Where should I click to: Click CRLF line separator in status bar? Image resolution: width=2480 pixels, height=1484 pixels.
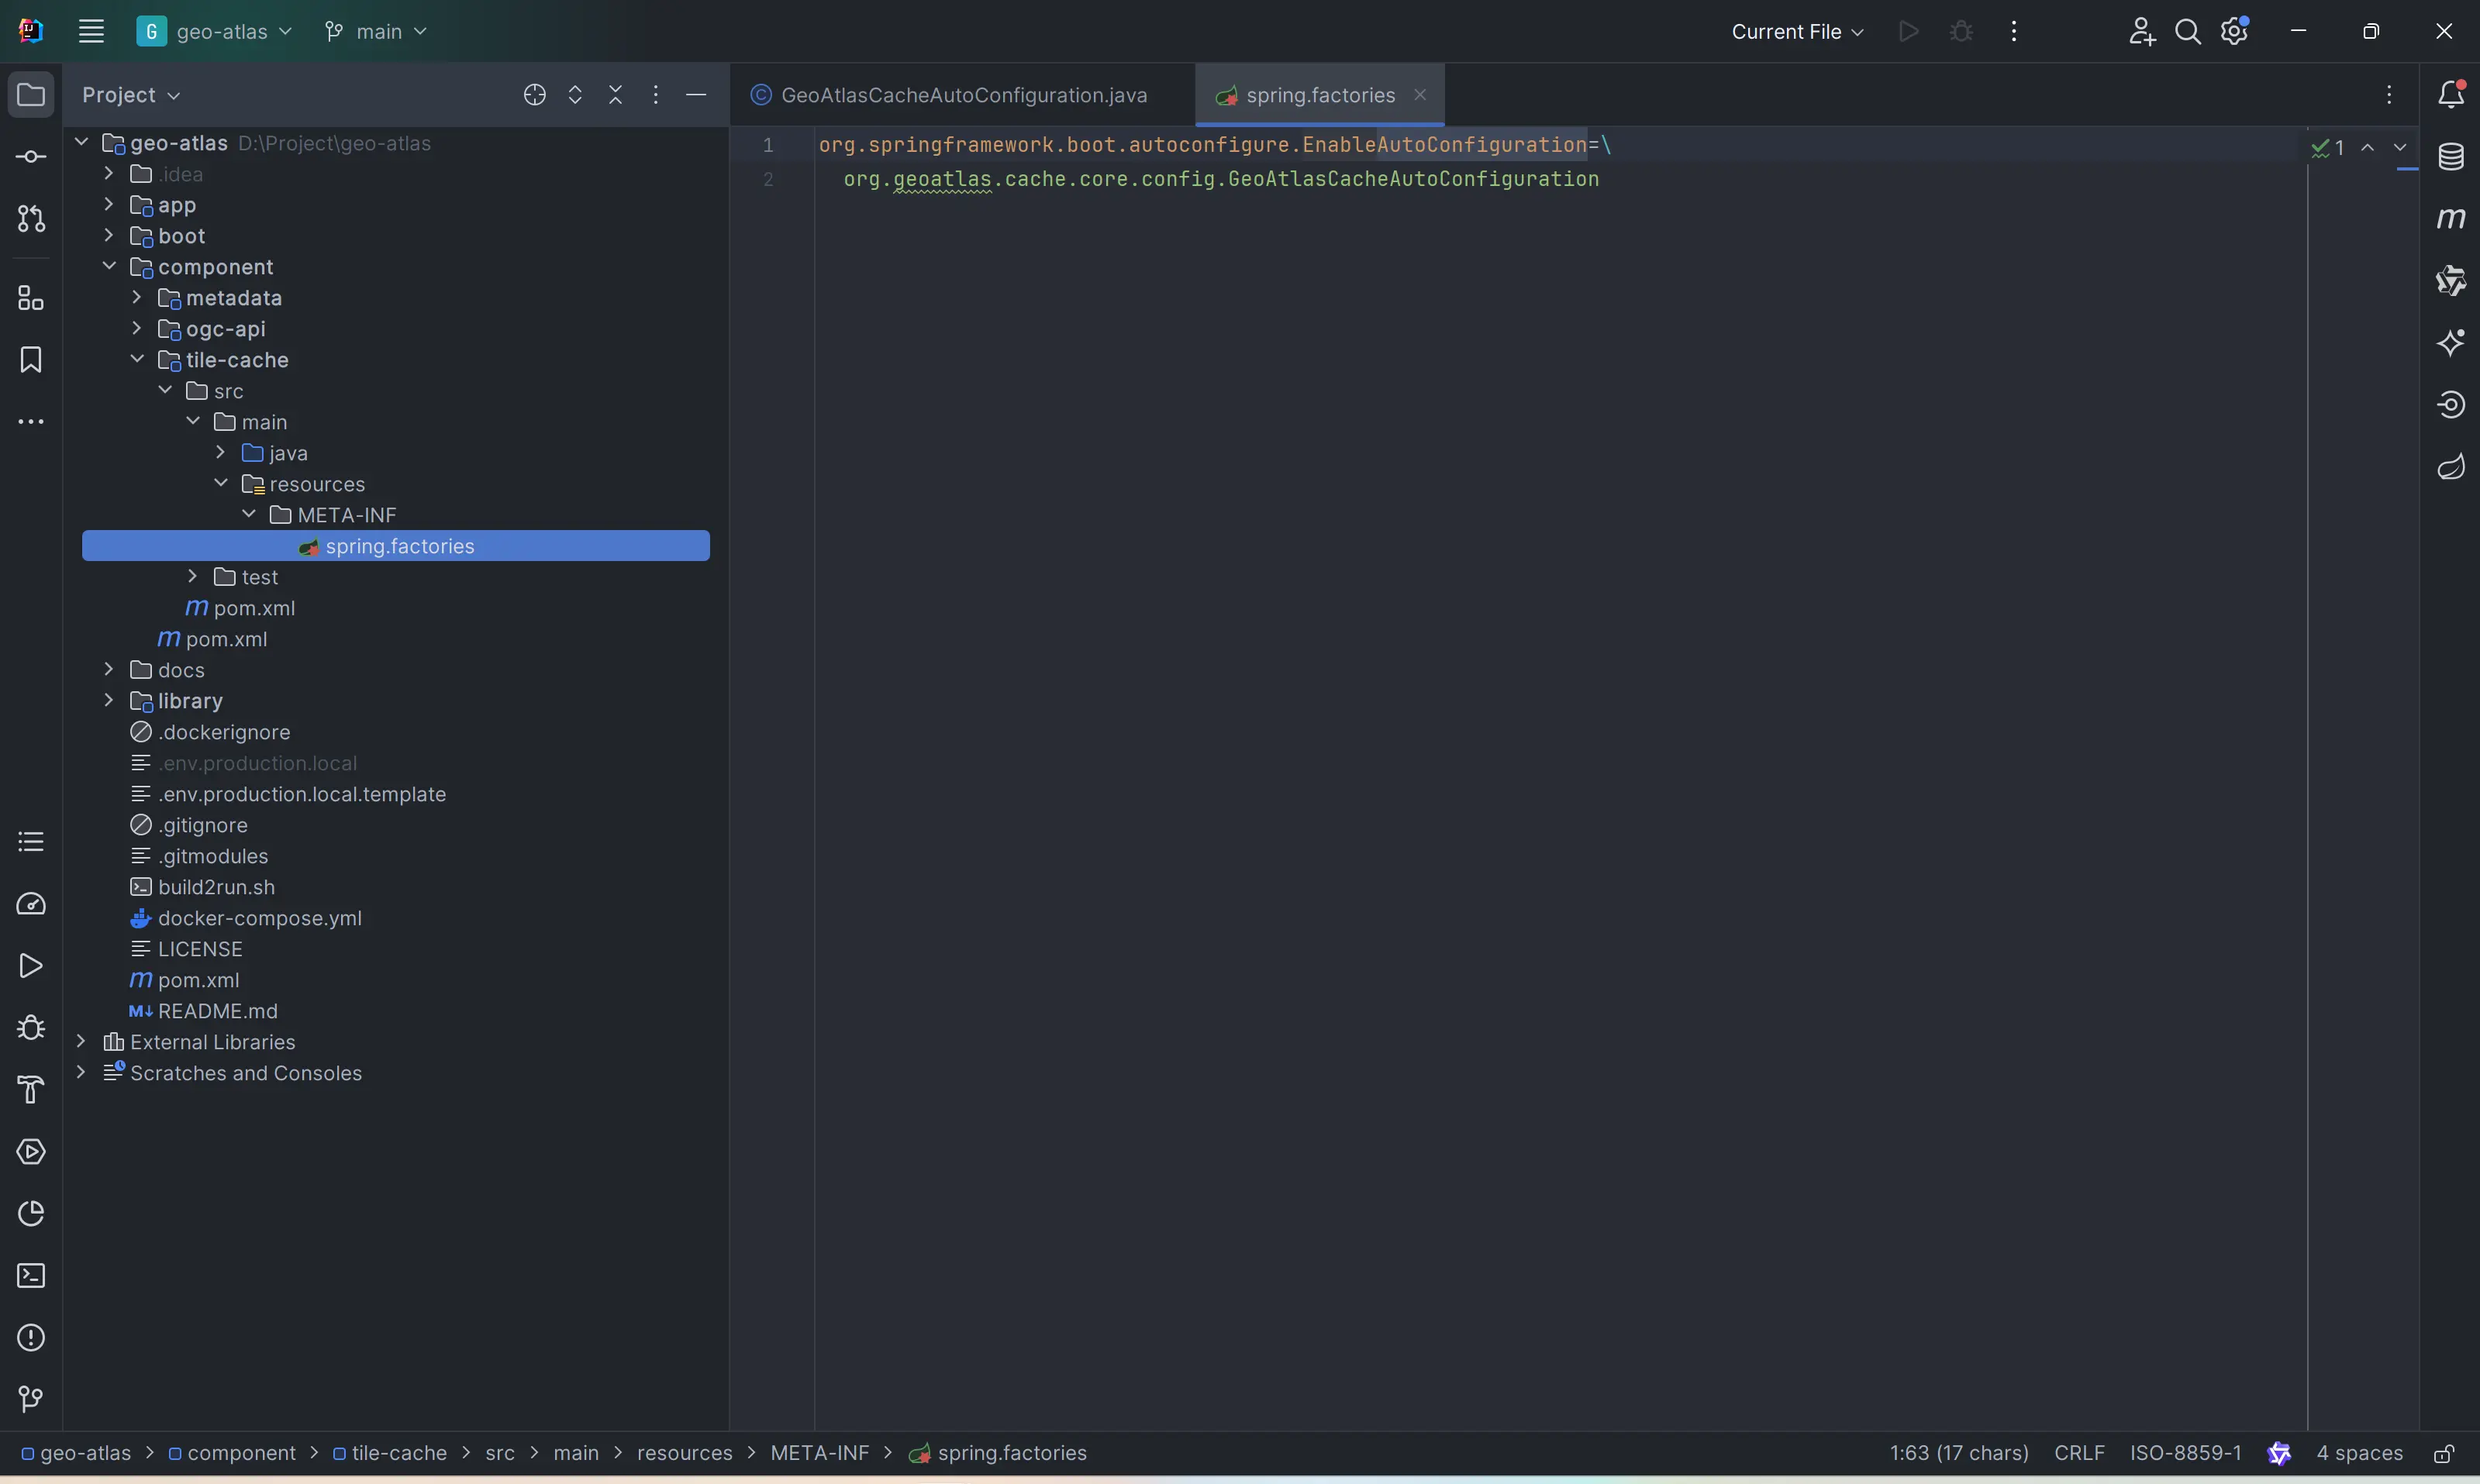tap(2079, 1453)
